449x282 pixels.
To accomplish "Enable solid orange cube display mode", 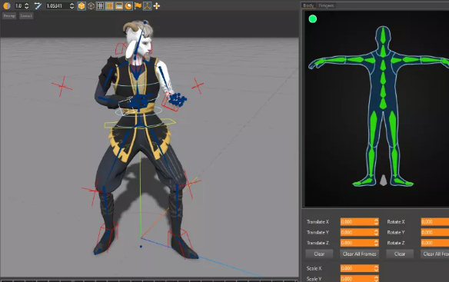I will [x=81, y=5].
